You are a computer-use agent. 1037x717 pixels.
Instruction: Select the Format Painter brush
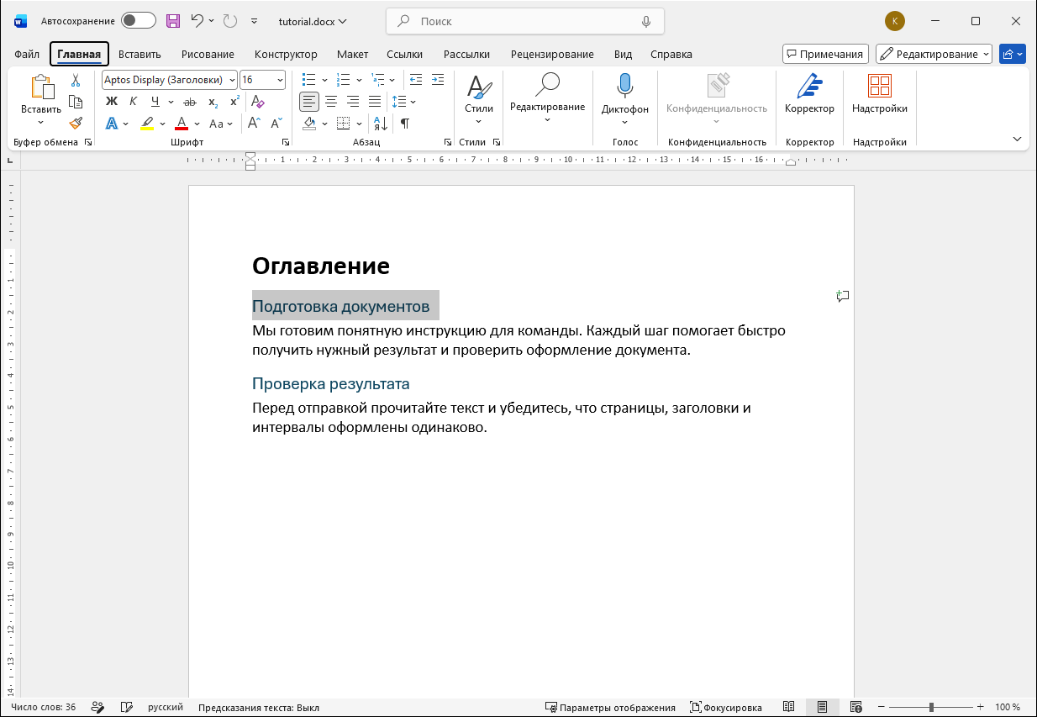pos(76,123)
